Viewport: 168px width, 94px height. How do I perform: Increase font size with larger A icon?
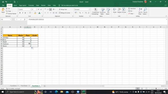click(39, 9)
